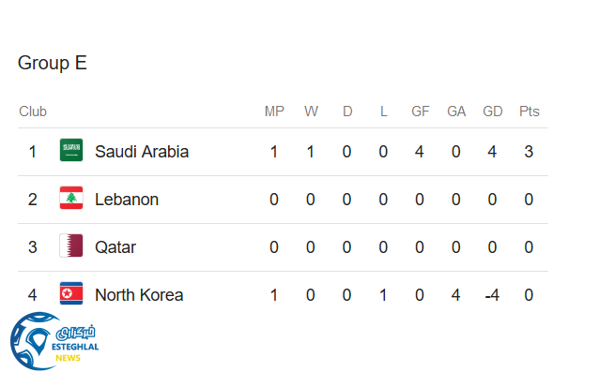599x387 pixels.
Task: Click the North Korea flag icon
Action: pyautogui.click(x=71, y=294)
